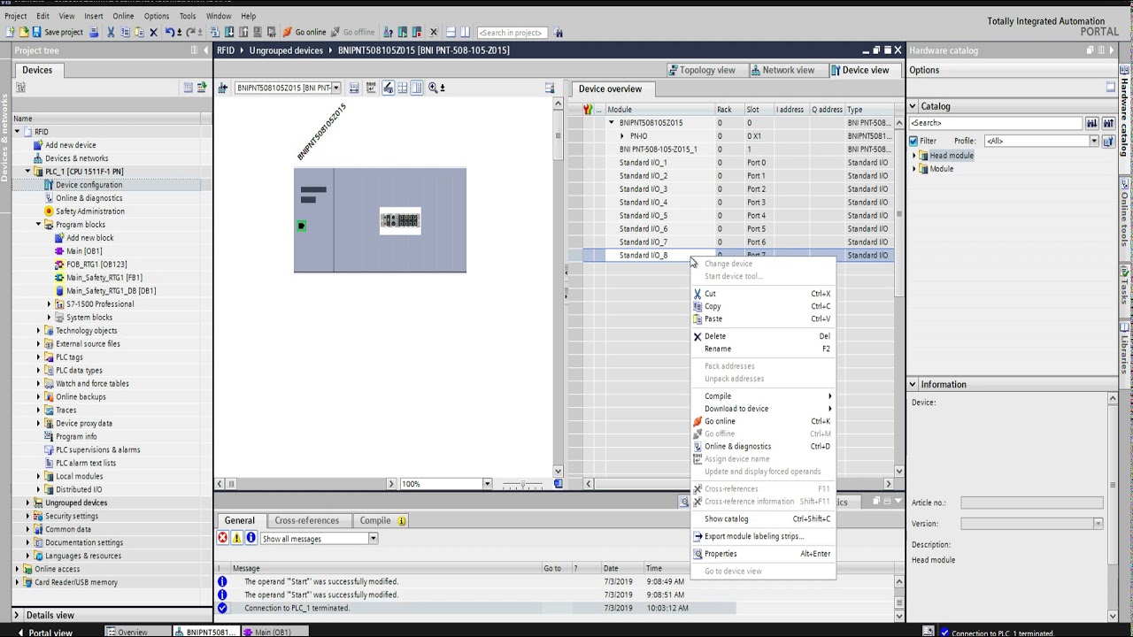
Task: Expand the Head module catalog folder
Action: coord(914,156)
